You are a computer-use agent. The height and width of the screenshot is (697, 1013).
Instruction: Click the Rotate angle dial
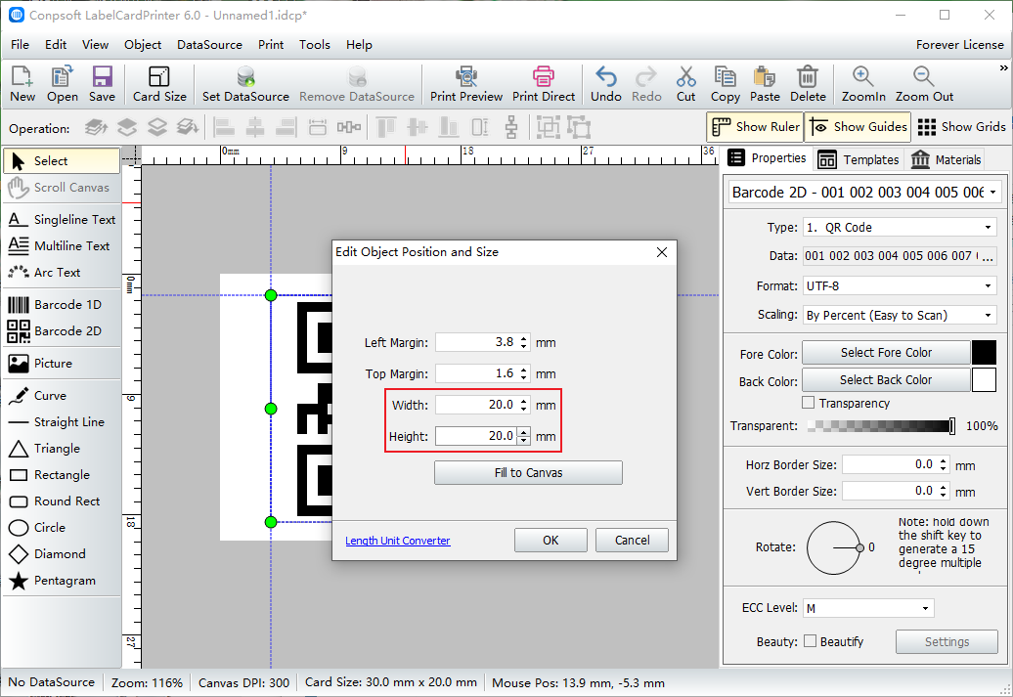(x=834, y=547)
